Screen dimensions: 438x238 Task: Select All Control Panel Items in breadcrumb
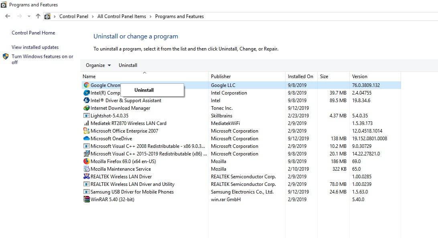122,16
